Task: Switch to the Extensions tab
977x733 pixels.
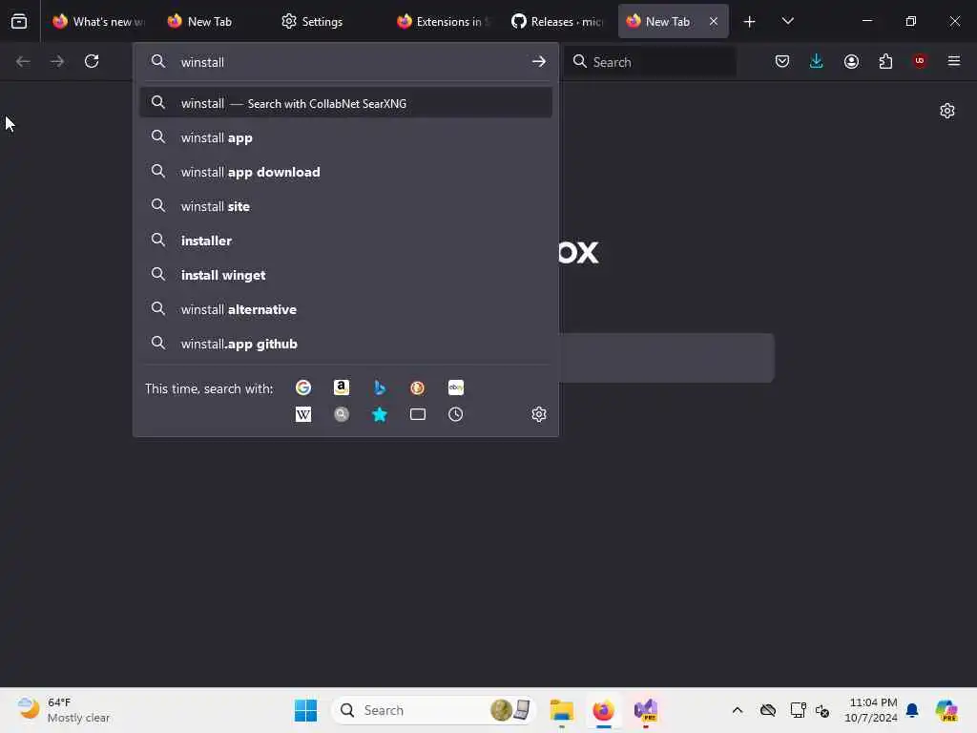Action: 441,21
